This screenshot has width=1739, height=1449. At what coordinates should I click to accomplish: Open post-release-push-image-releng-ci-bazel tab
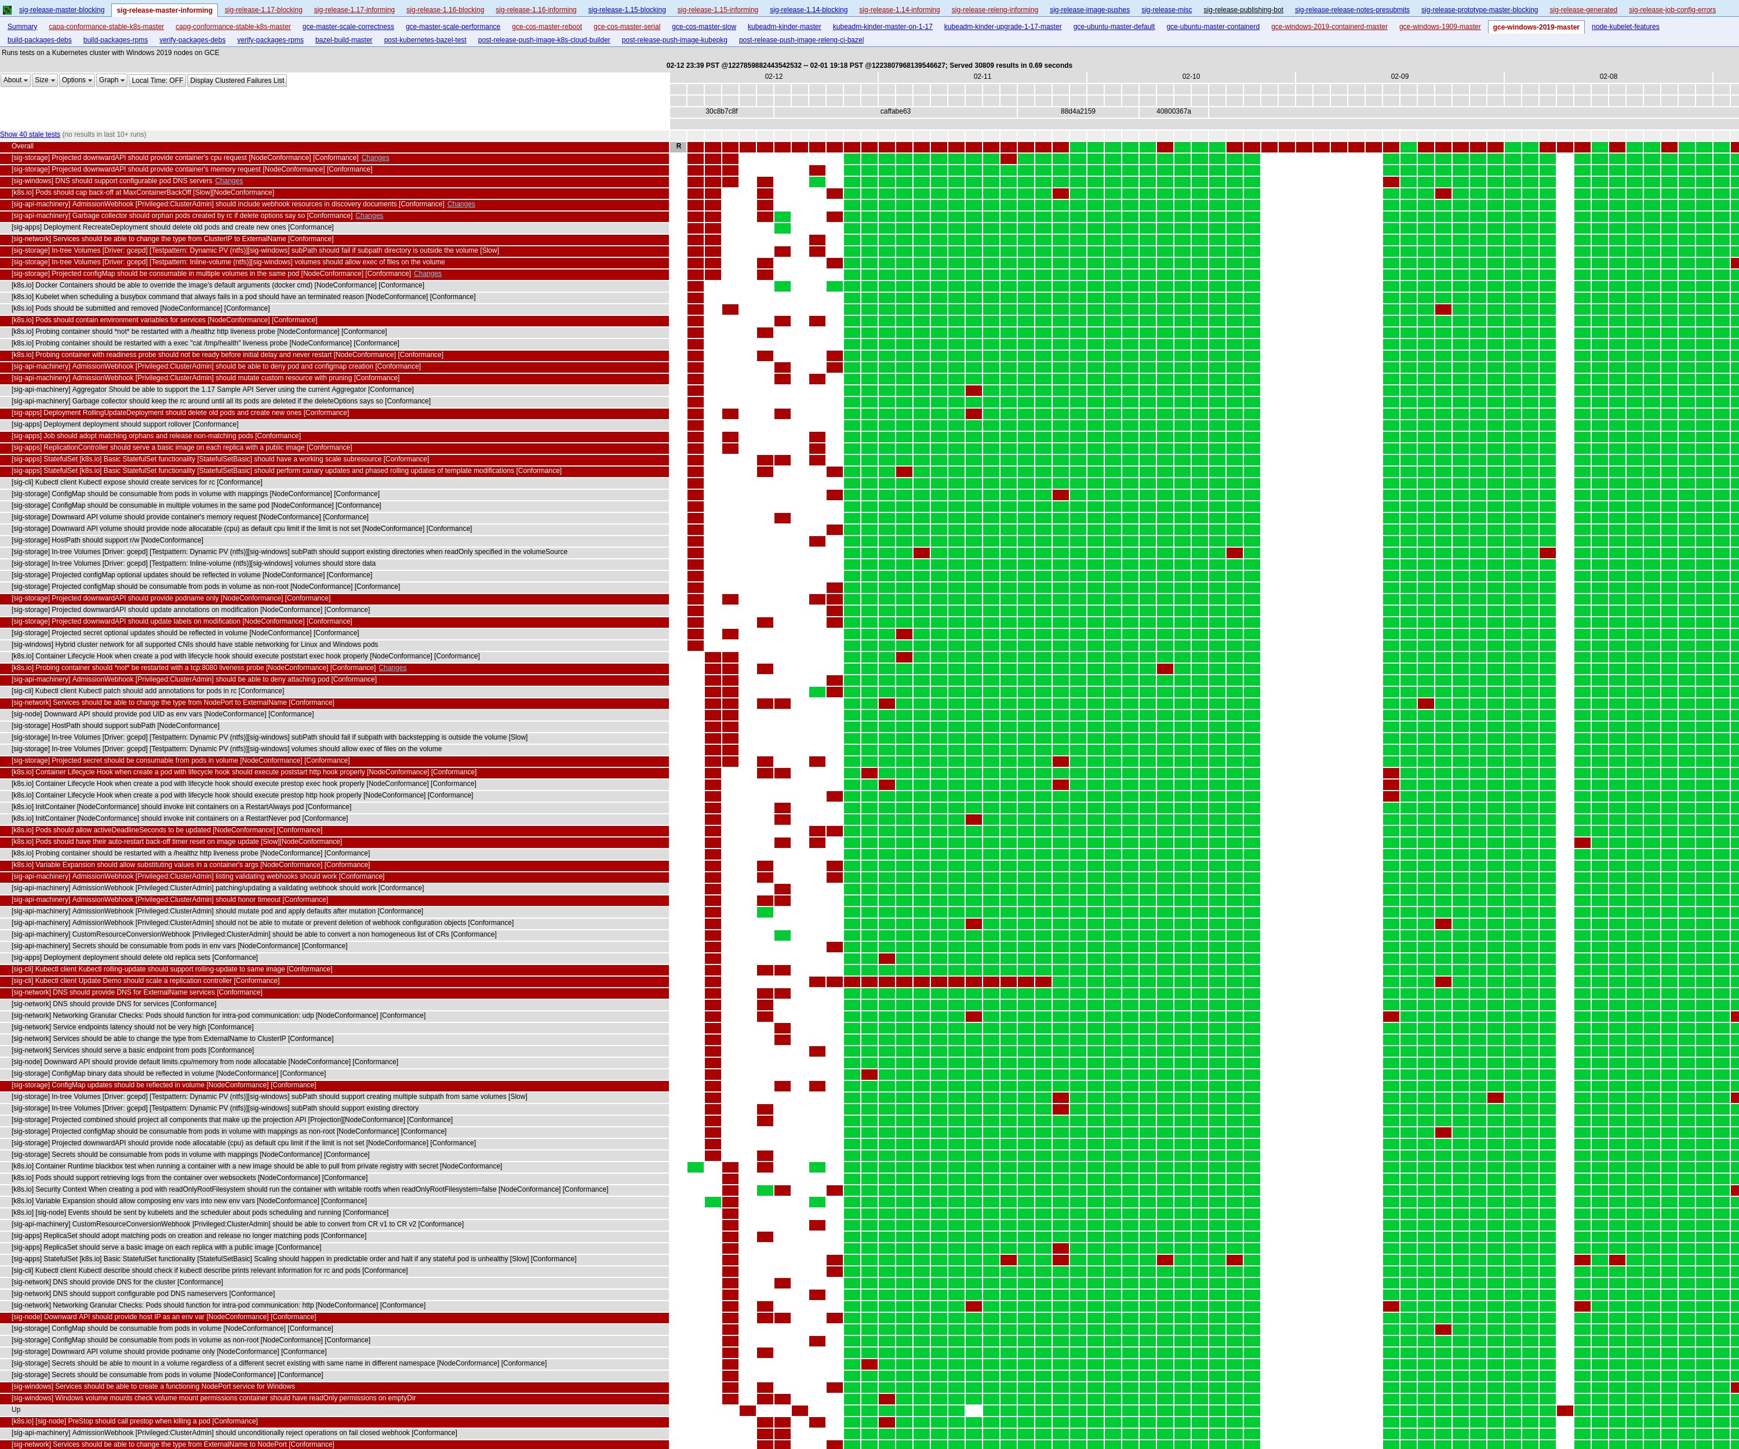[x=801, y=40]
